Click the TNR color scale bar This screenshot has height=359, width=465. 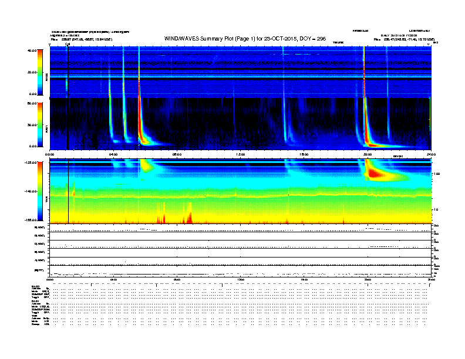[40, 191]
